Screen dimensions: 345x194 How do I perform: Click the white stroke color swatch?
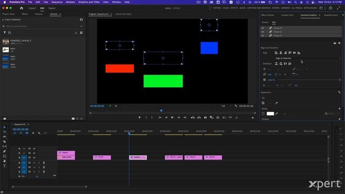click(270, 114)
